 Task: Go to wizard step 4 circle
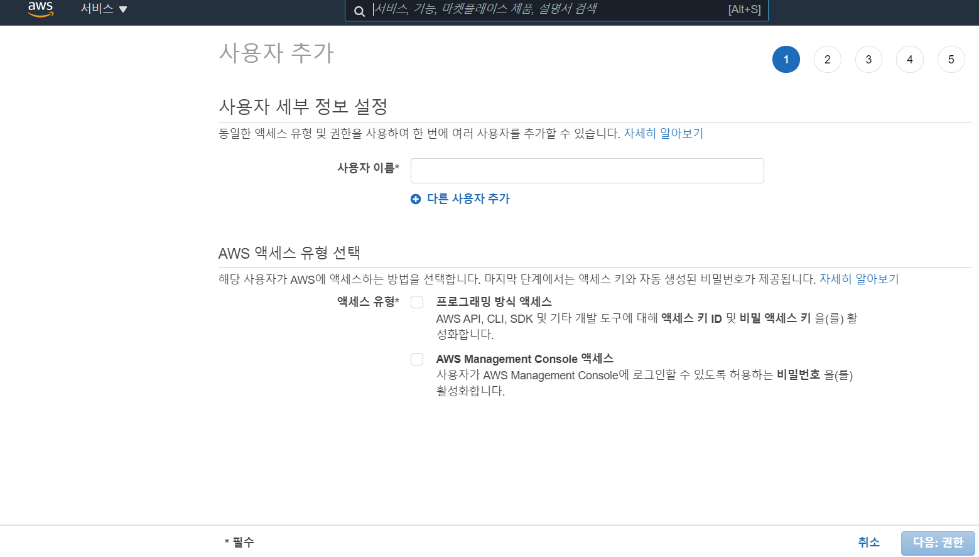(x=910, y=60)
